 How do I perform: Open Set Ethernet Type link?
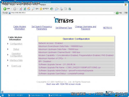(64, 28)
